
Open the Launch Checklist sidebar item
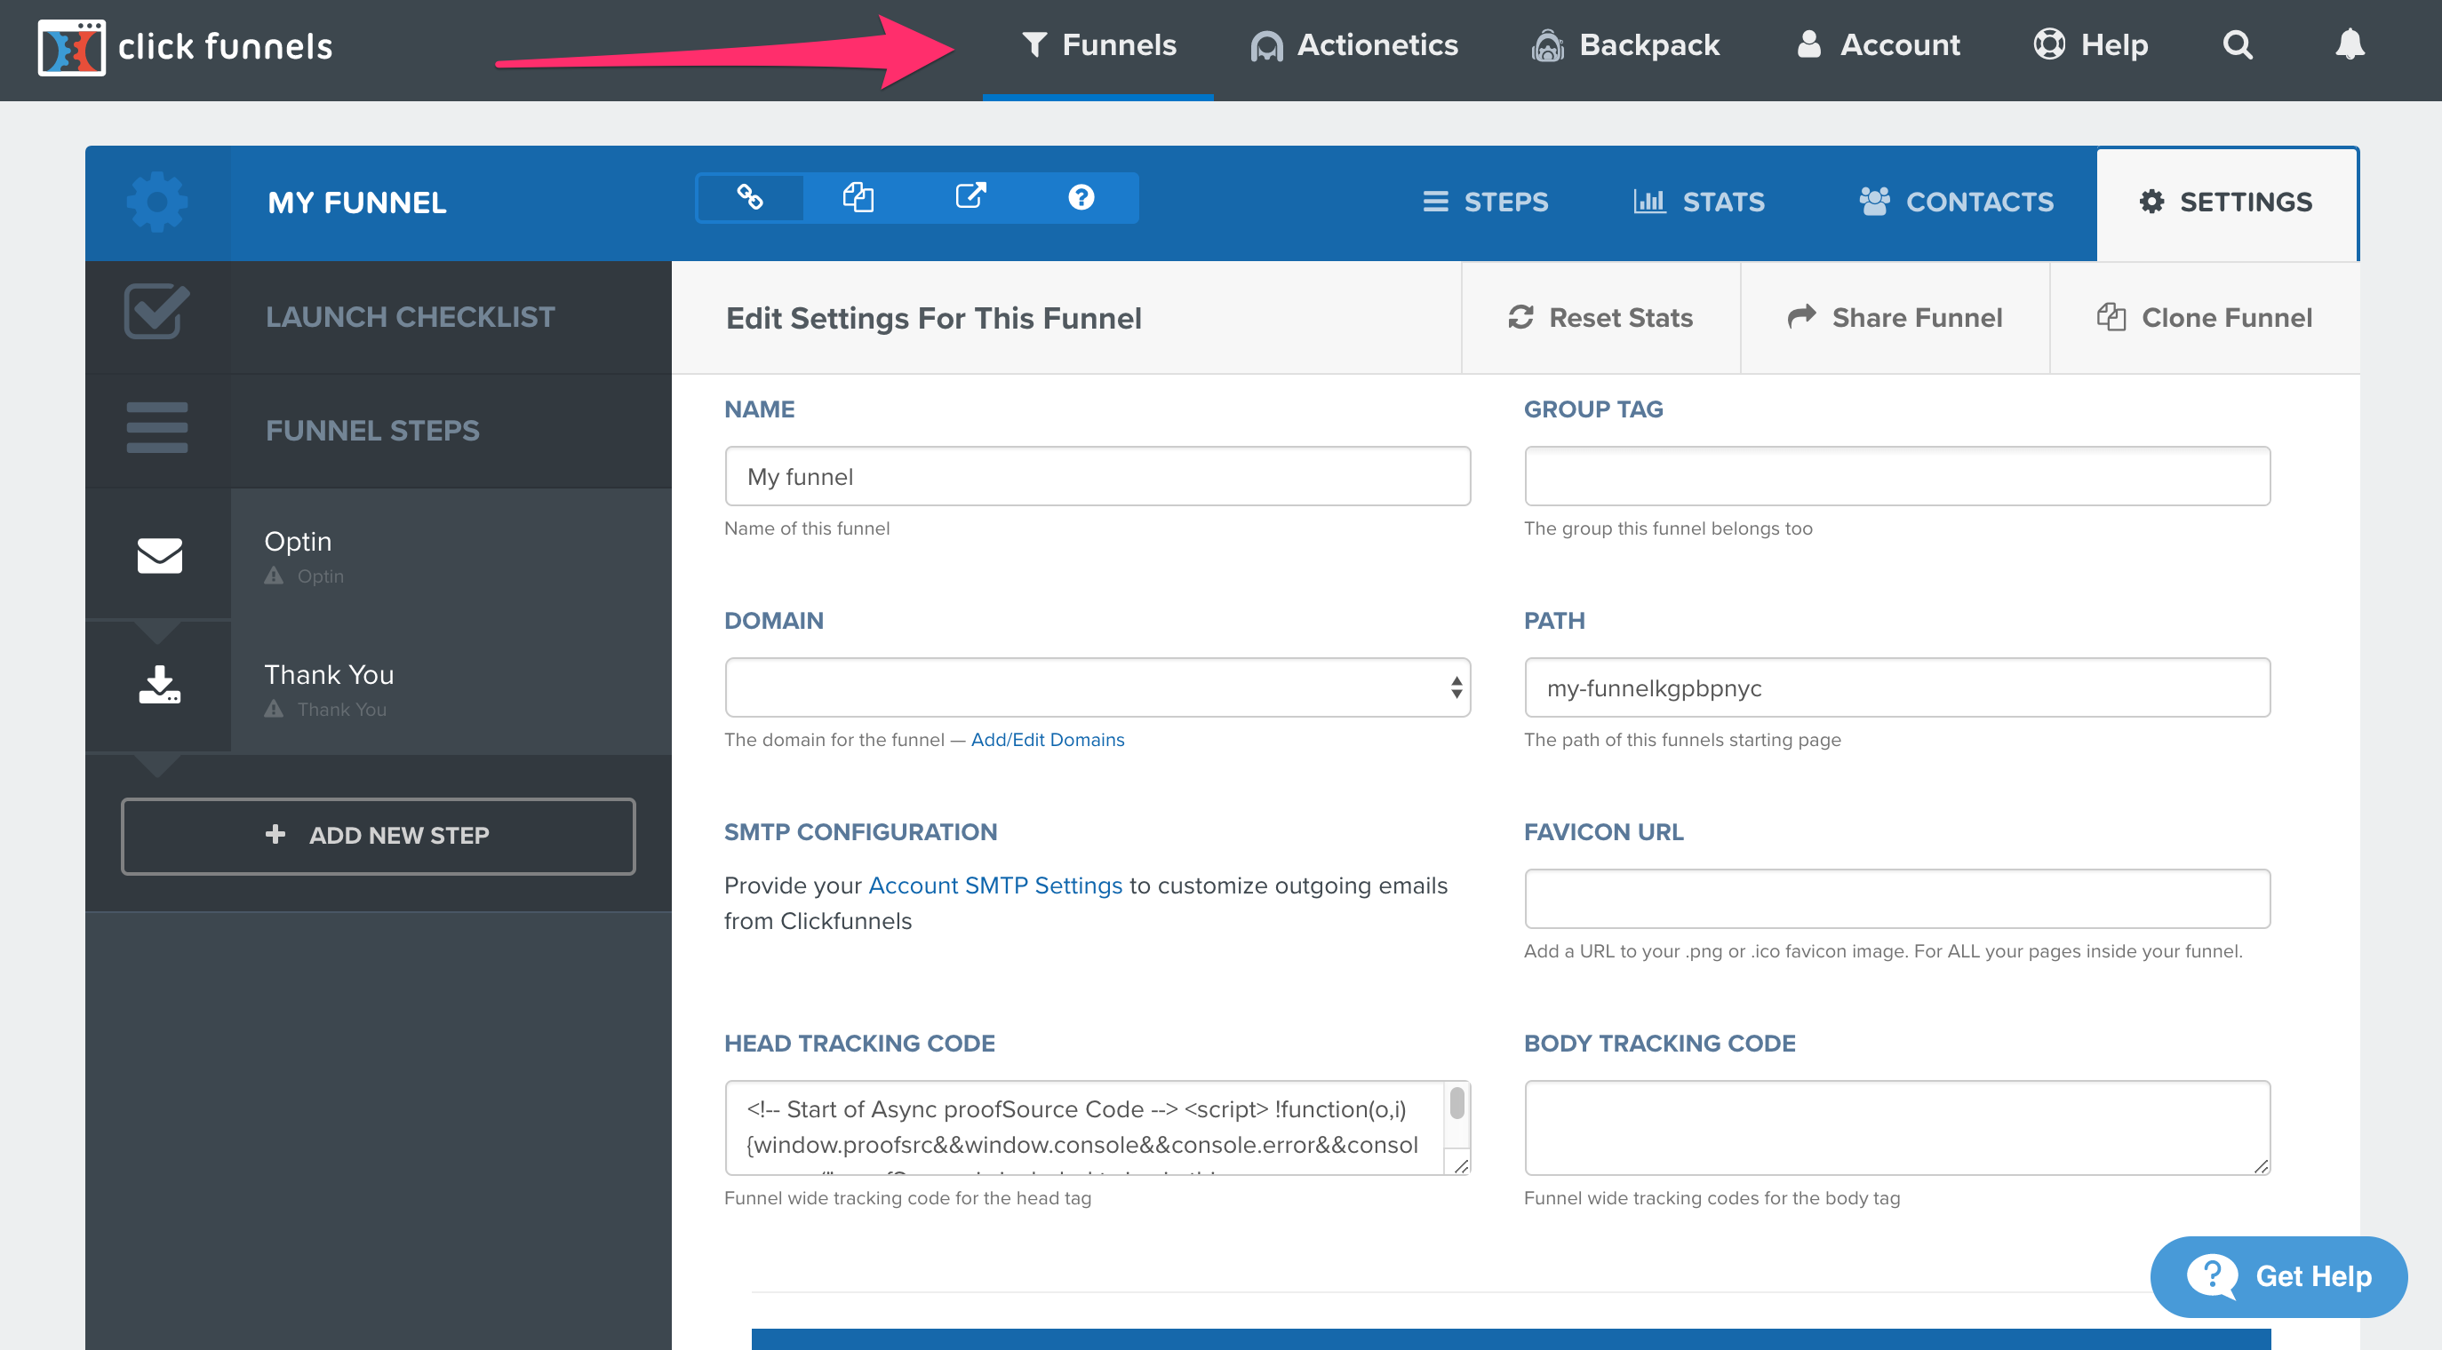(x=379, y=317)
